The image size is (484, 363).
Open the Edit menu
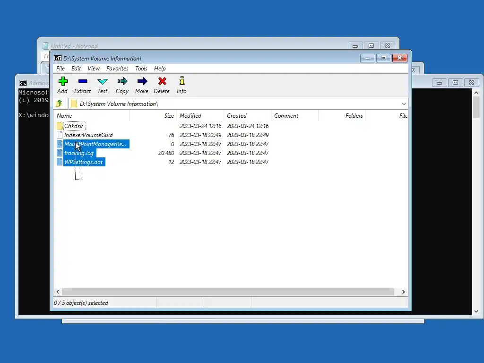tap(76, 69)
